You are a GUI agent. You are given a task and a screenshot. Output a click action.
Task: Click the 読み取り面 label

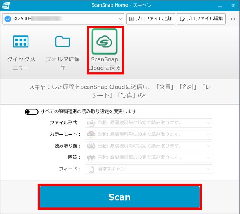pos(68,146)
